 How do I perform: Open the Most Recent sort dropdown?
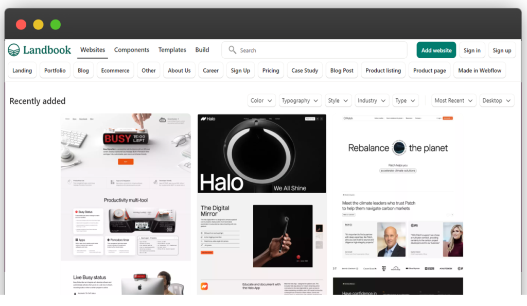tap(454, 100)
